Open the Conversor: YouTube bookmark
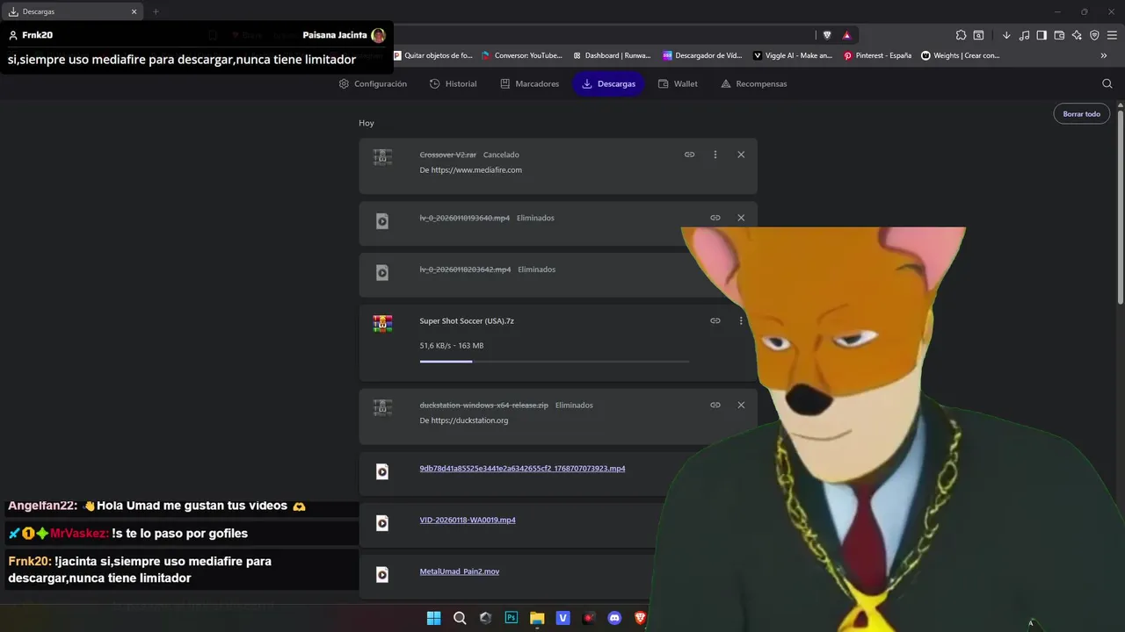Viewport: 1125px width, 632px height. 522,55
